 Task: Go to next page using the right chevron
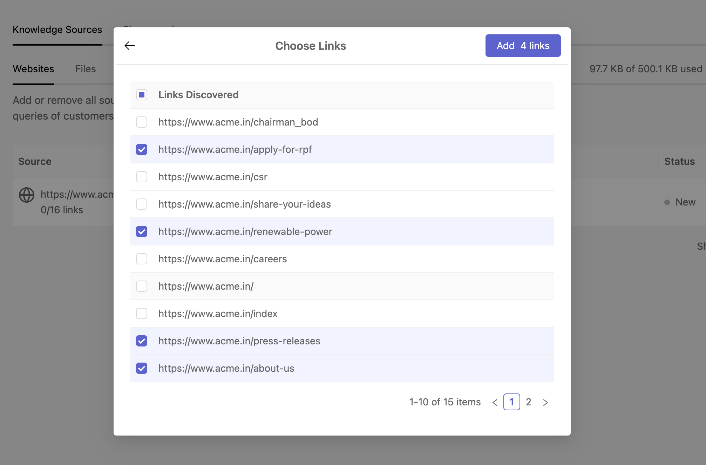click(x=545, y=402)
